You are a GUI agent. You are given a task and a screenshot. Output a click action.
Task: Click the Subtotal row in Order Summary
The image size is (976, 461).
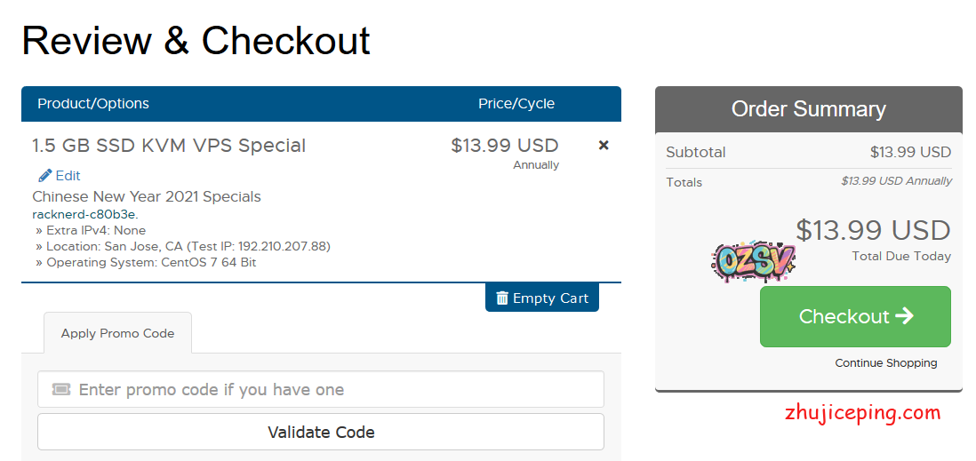point(808,152)
